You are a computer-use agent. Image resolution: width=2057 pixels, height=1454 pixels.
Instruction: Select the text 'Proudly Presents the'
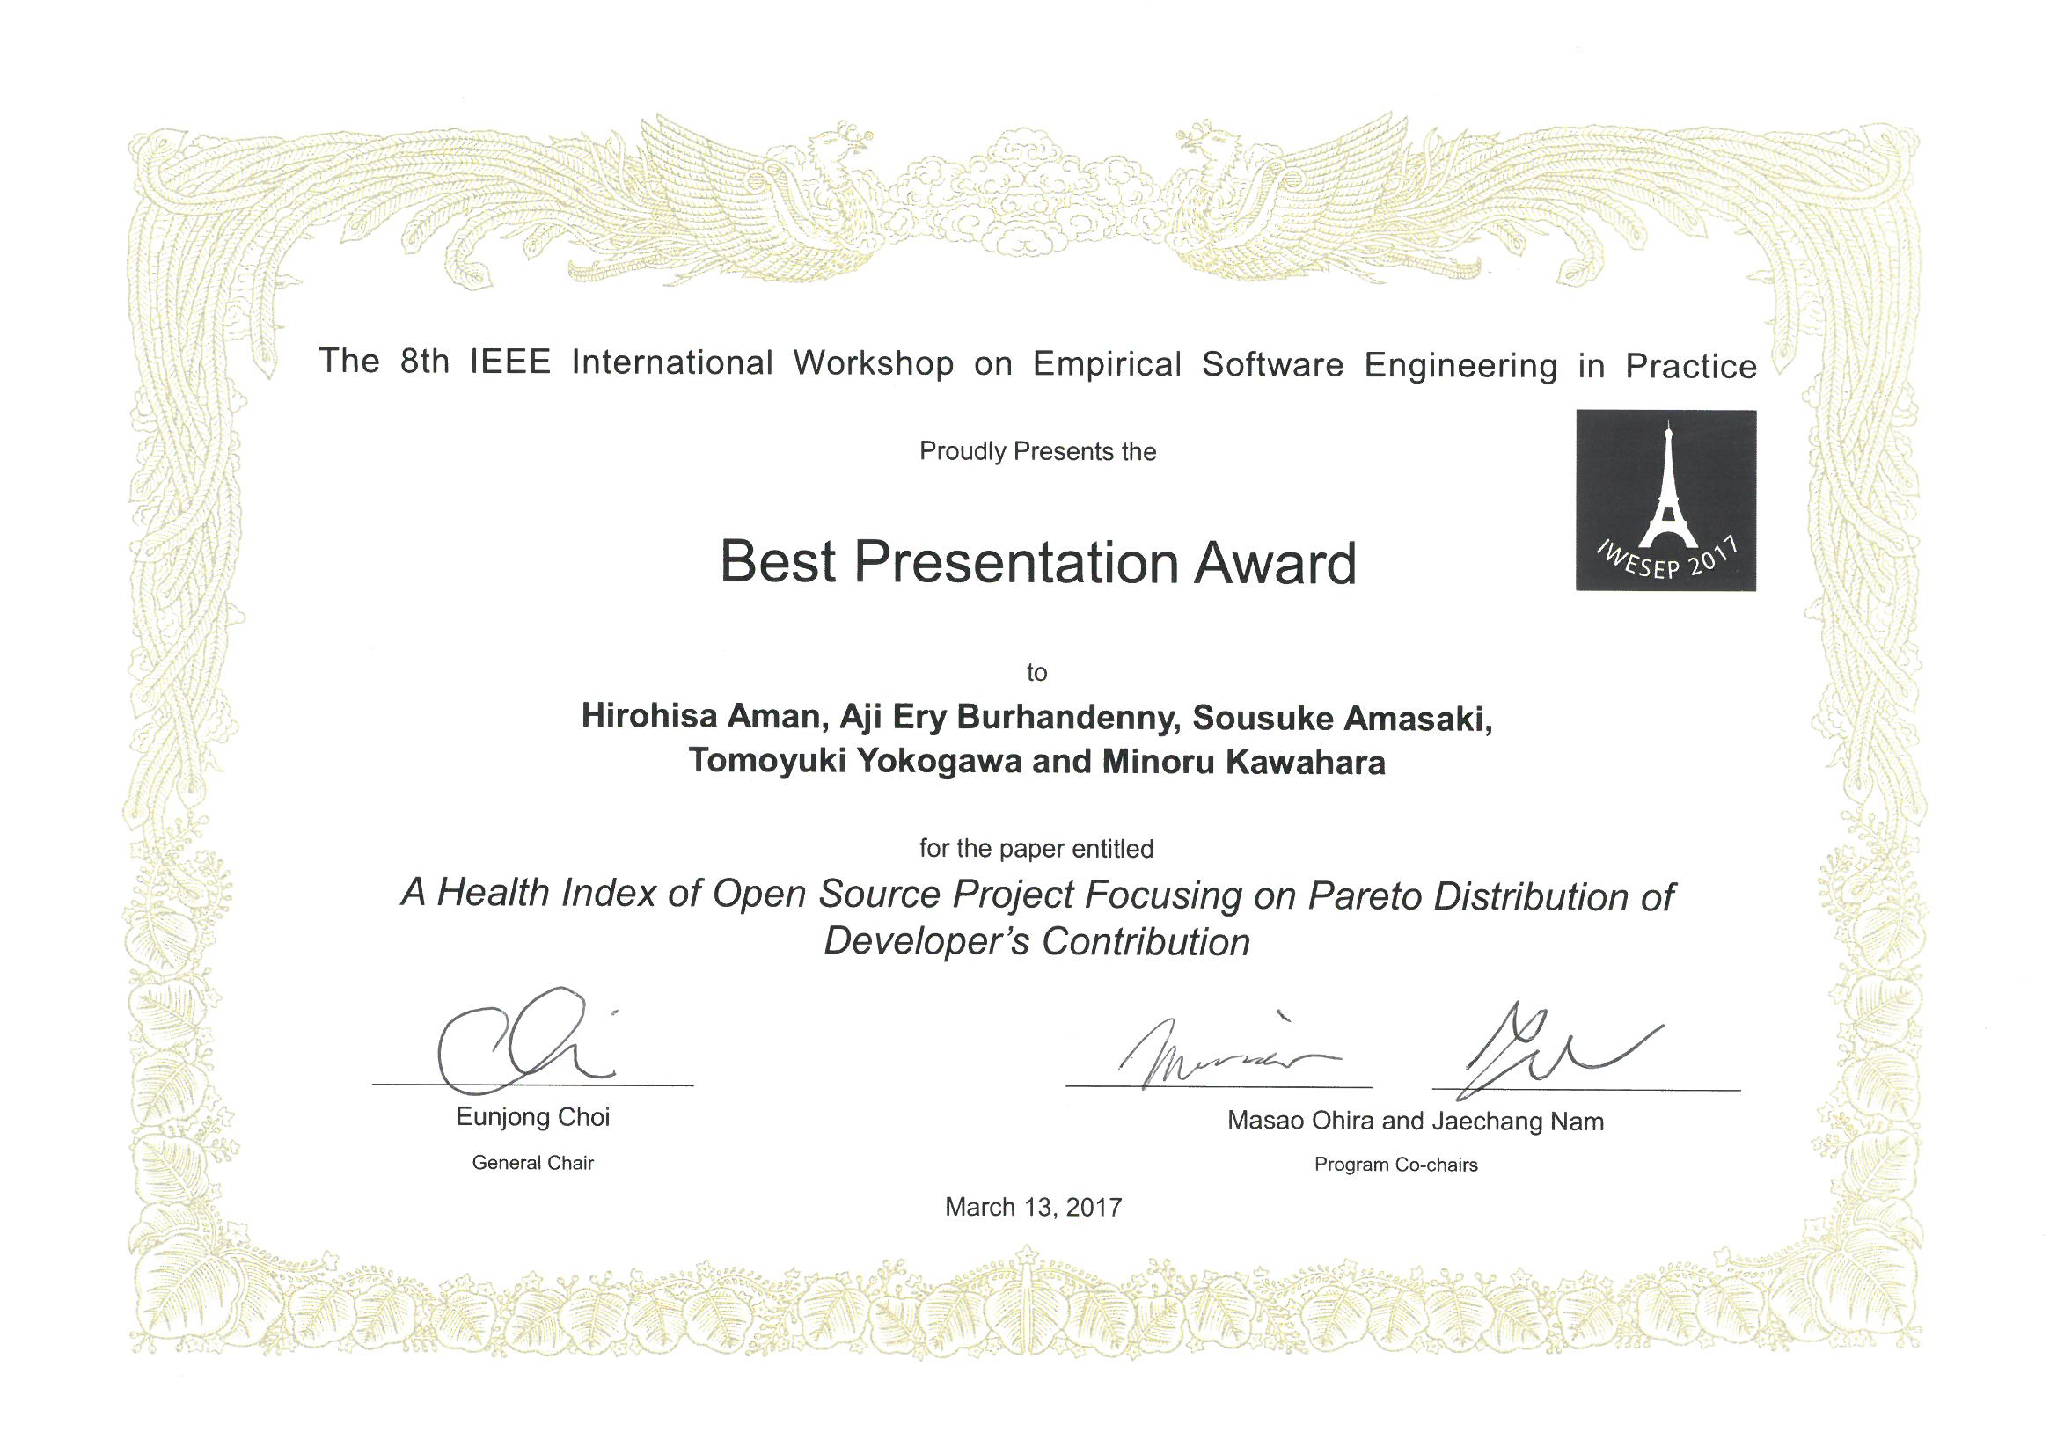point(1037,451)
